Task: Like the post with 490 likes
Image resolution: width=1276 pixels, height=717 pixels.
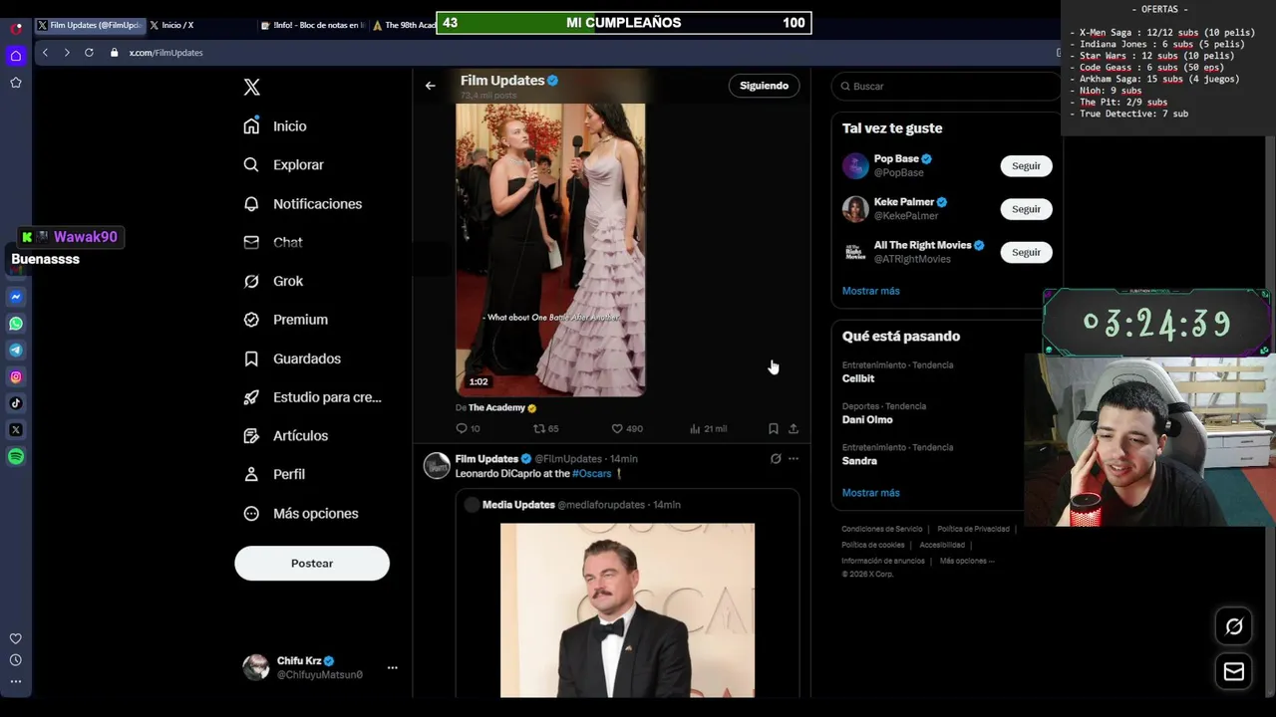Action: tap(617, 429)
